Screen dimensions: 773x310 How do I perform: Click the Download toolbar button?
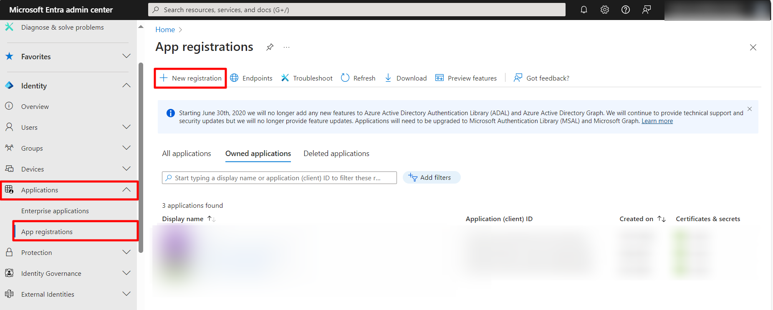(406, 78)
